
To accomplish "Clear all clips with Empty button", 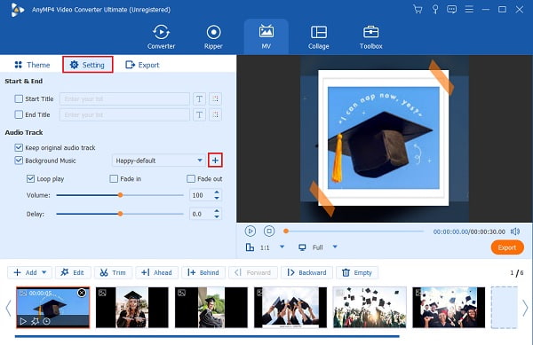I will click(357, 272).
